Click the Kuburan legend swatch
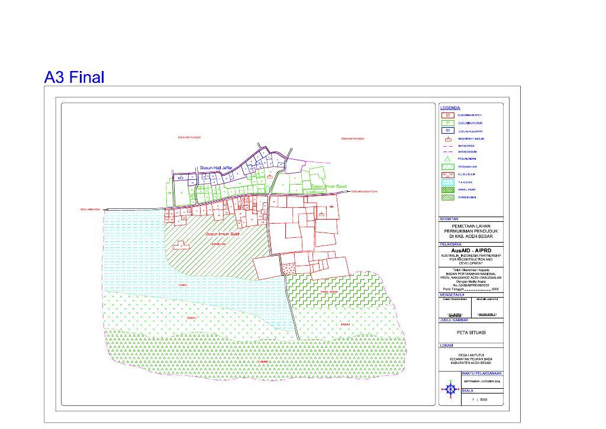The height and width of the screenshot is (429, 606). (x=448, y=175)
